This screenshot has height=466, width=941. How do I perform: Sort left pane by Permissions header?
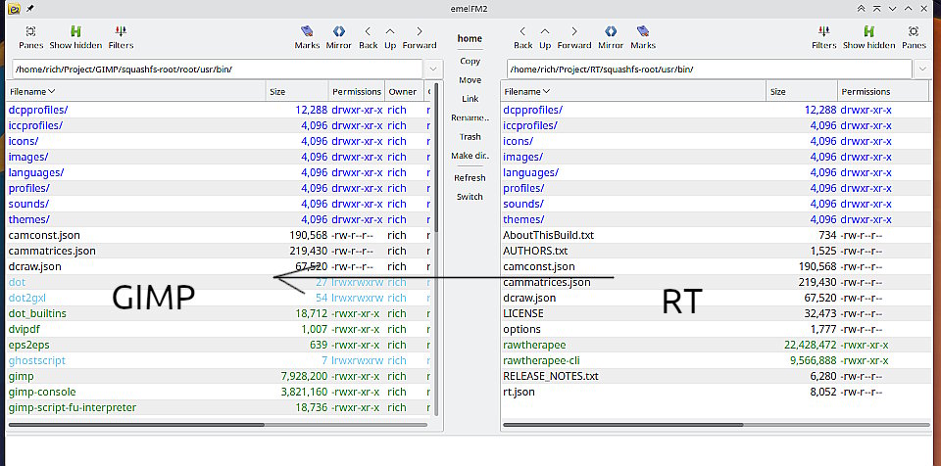[357, 92]
